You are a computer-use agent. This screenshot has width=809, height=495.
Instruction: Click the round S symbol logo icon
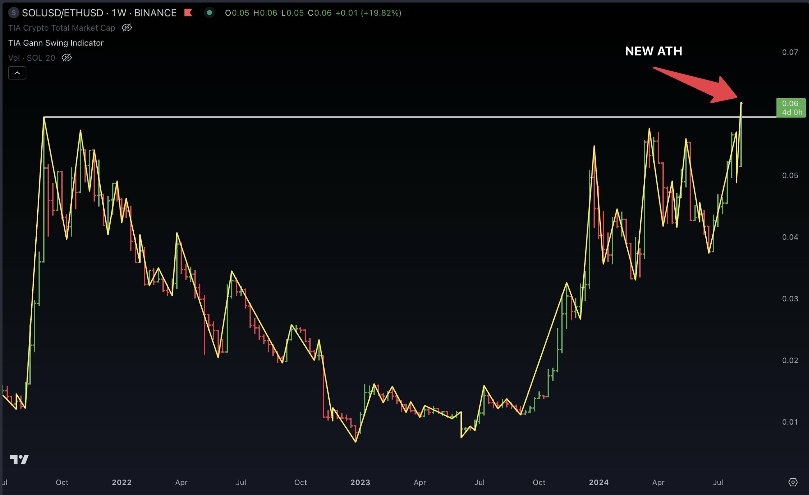tap(14, 13)
